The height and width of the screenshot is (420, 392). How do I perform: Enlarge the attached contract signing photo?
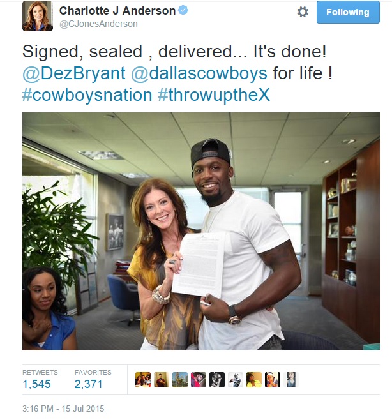(x=201, y=231)
